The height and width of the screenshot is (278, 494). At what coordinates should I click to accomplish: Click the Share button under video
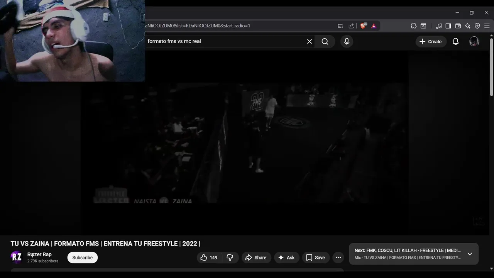256,258
